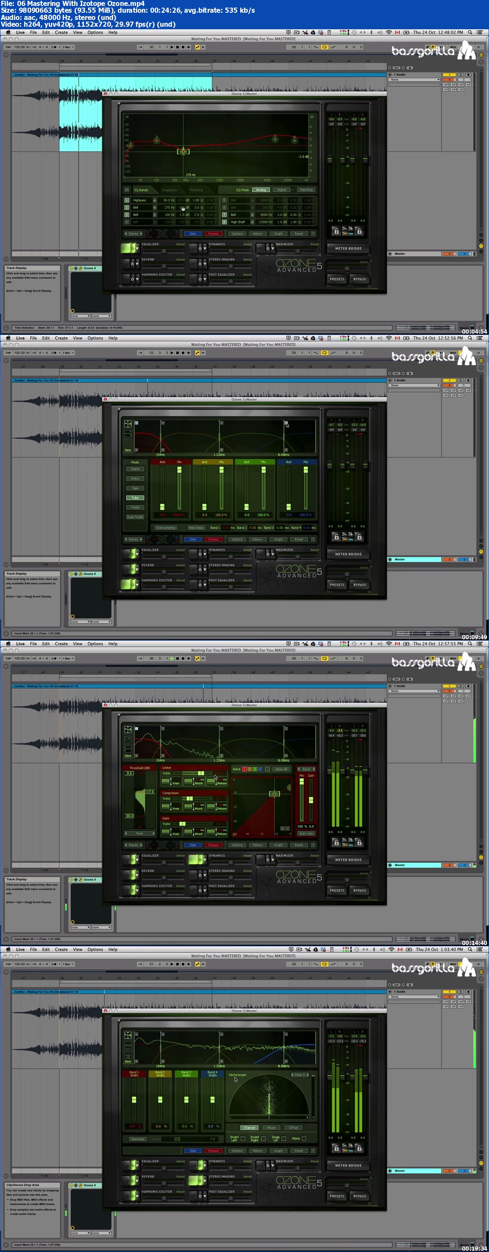This screenshot has height=1252, width=489.
Task: In the 00:14:40 frame, click the top View icon
Action: (x=128, y=730)
